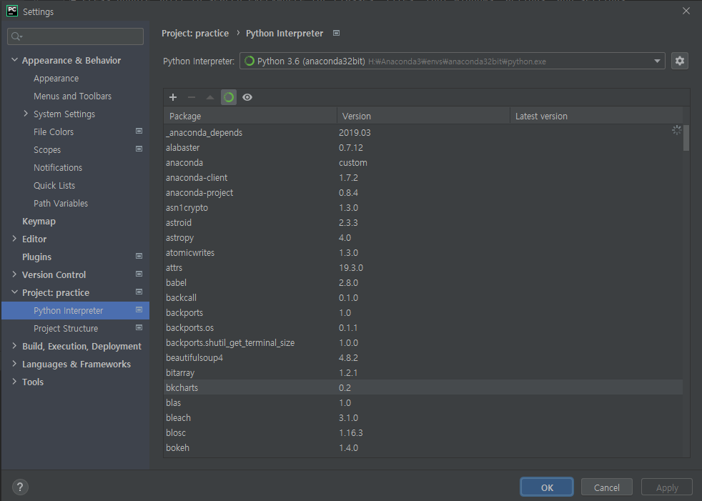Open Scopes settings page
This screenshot has width=702, height=501.
(47, 149)
